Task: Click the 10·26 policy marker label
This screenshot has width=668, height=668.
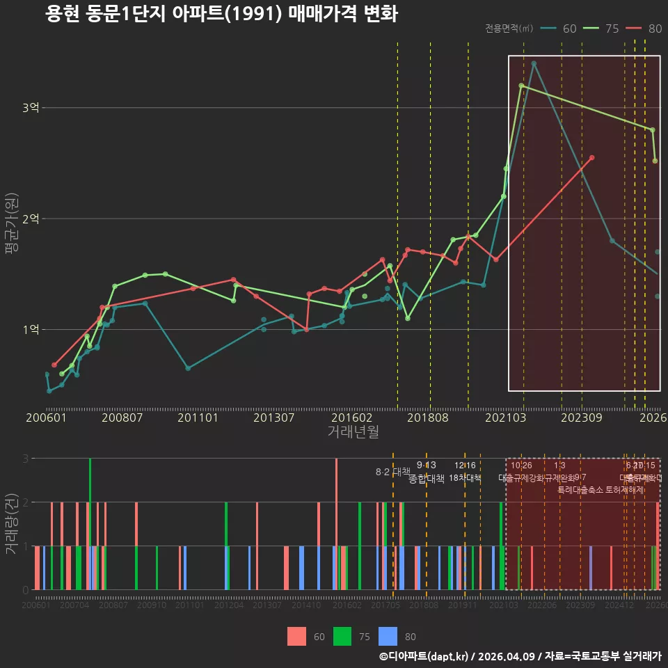Action: pyautogui.click(x=521, y=466)
